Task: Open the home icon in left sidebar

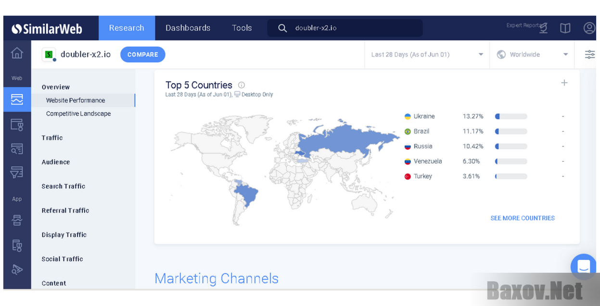Action: point(17,53)
